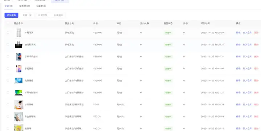This screenshot has height=131, width=261.
Task: Click the blue 添加服务 button
Action: [11, 15]
